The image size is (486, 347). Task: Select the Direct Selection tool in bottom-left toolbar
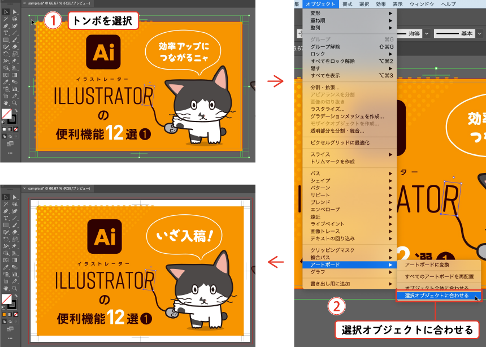click(14, 197)
